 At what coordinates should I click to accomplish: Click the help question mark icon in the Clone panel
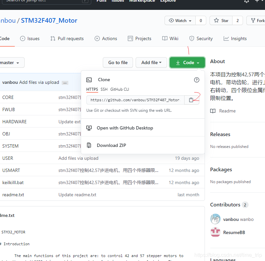coord(197,80)
